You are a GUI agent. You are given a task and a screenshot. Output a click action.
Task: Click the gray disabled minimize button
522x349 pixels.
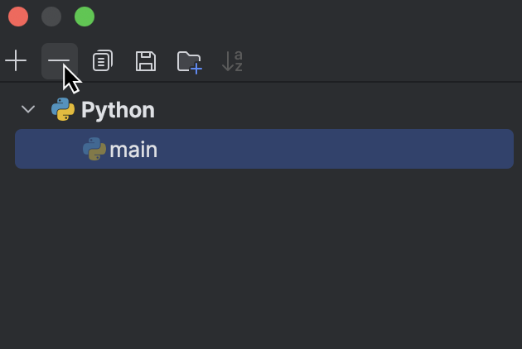pyautogui.click(x=51, y=17)
